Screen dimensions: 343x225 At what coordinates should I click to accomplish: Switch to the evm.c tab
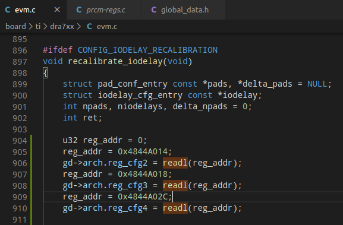pyautogui.click(x=33, y=10)
